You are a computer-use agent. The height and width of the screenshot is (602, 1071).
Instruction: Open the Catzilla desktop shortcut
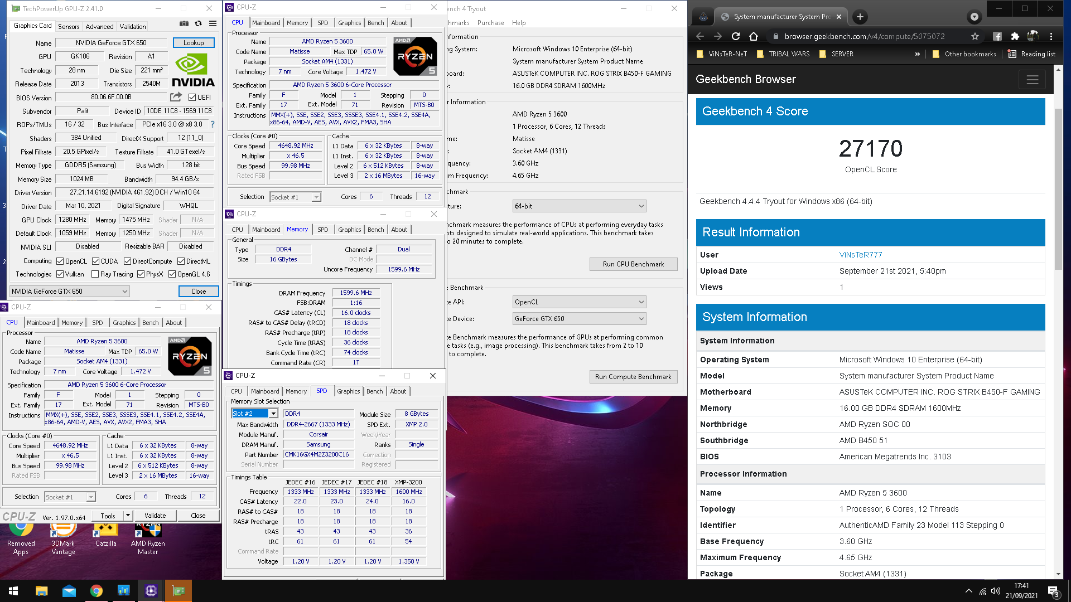coord(106,534)
